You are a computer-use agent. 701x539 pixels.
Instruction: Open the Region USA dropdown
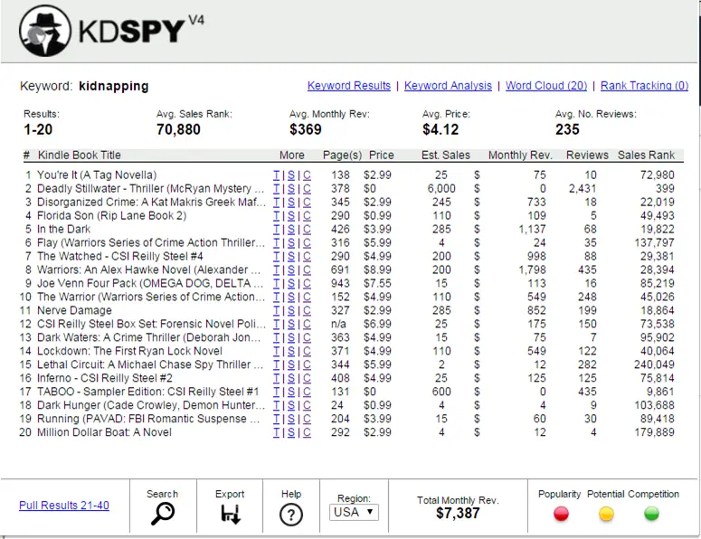[354, 512]
